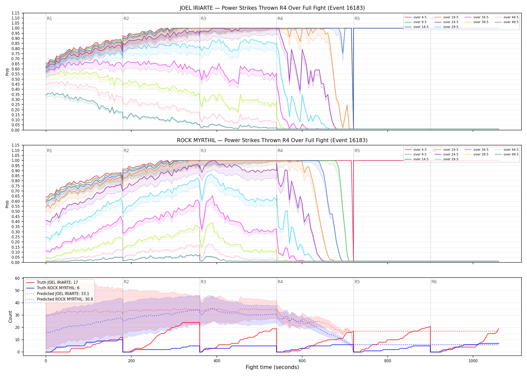This screenshot has height=376, width=527.
Task: Click the solid blue line sample in the Count legend
Action: point(30,288)
